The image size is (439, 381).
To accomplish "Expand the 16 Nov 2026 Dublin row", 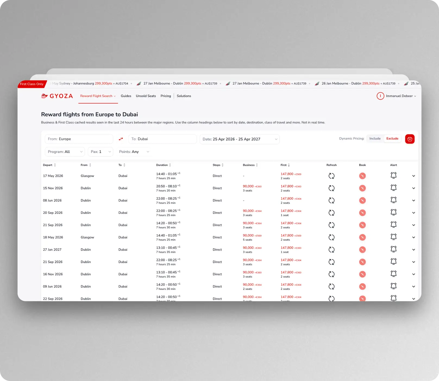I will click(413, 274).
